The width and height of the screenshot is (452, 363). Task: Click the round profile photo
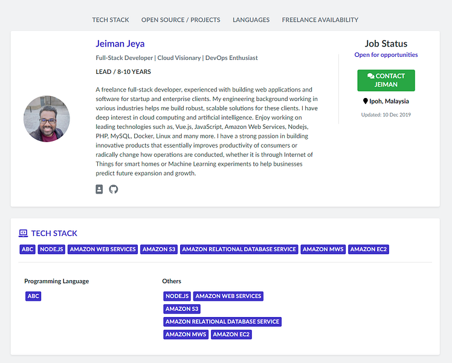click(x=47, y=119)
